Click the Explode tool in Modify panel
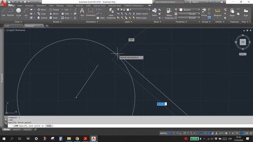This screenshot has height=142, width=253. click(x=75, y=14)
